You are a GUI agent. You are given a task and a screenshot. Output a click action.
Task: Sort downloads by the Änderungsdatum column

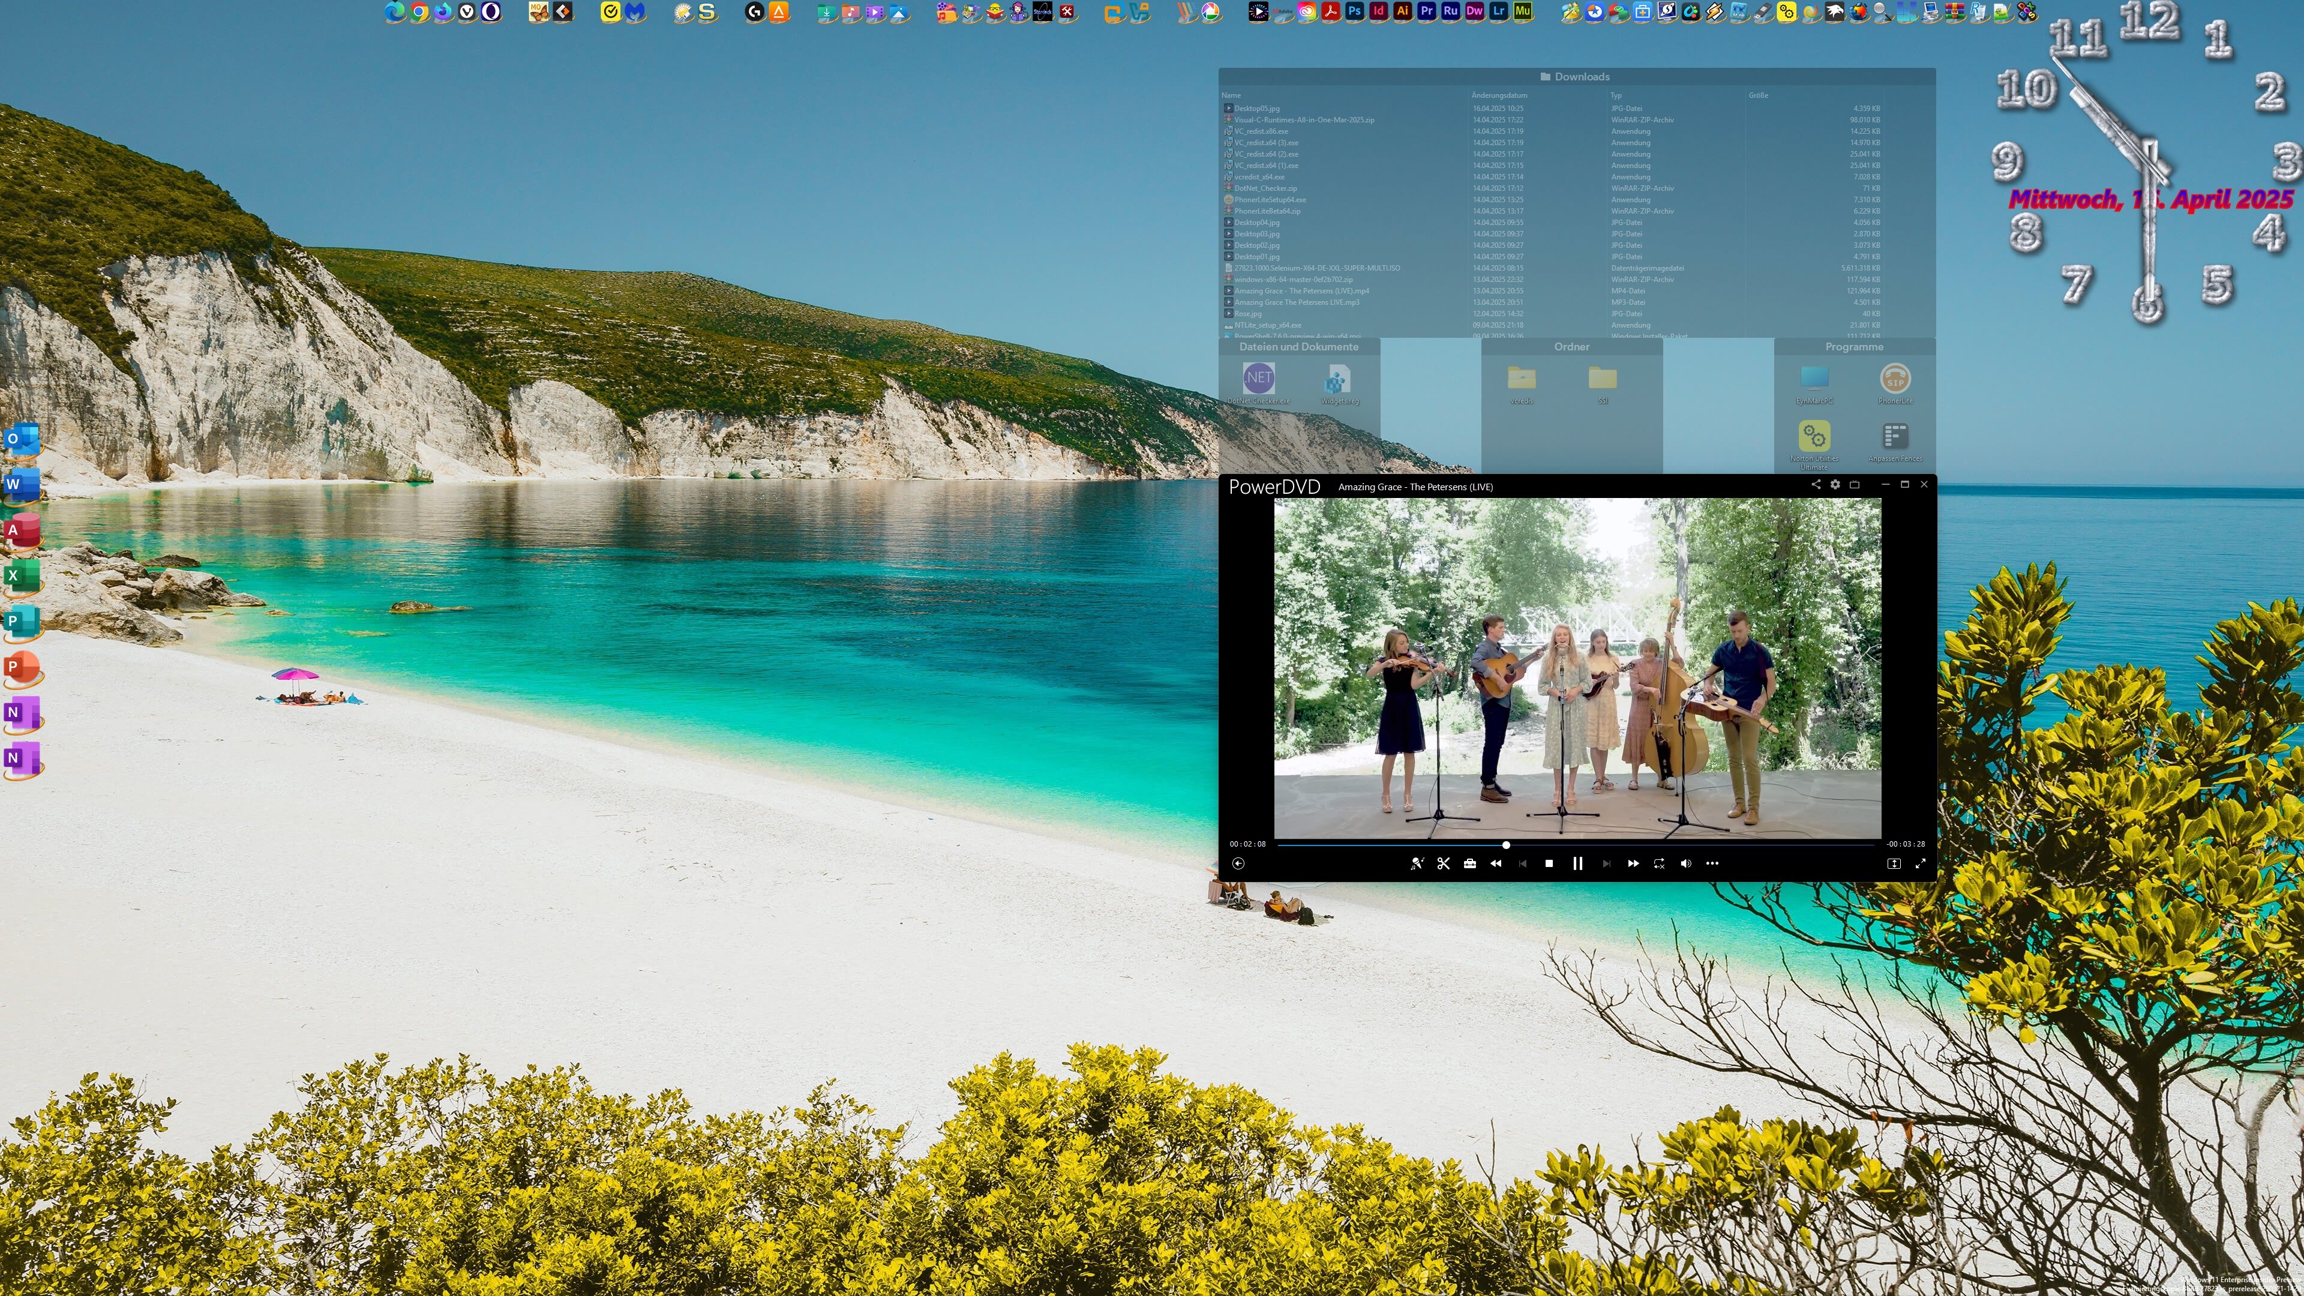point(1500,95)
